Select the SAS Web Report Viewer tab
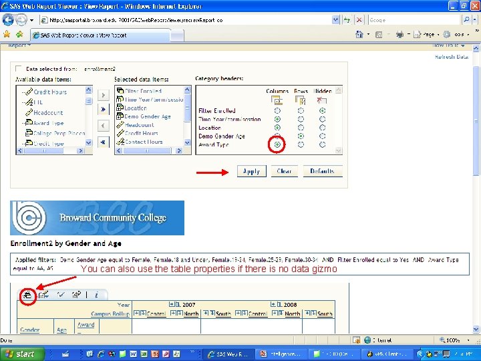481x361 pixels. pyautogui.click(x=101, y=35)
